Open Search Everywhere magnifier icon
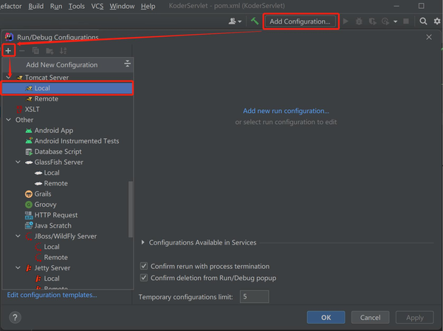This screenshot has width=443, height=331. (x=423, y=21)
